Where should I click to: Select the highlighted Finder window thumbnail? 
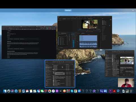point(60,74)
